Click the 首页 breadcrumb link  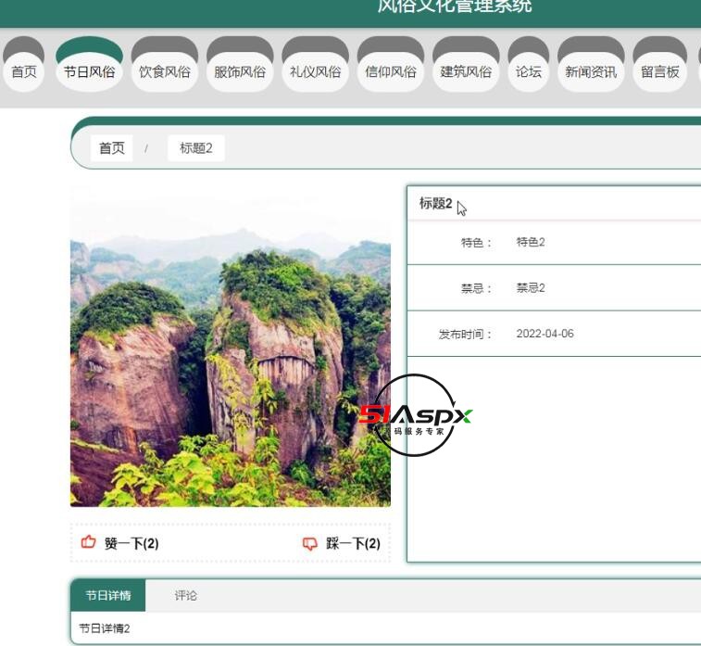112,148
